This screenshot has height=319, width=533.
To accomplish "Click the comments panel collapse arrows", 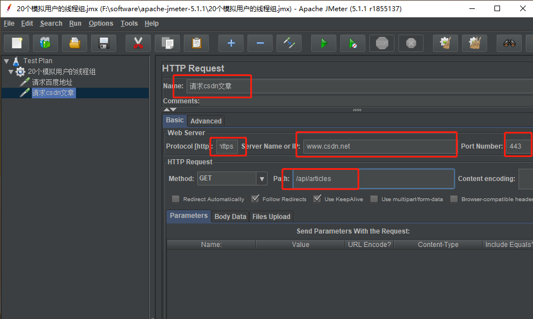I will [x=170, y=109].
